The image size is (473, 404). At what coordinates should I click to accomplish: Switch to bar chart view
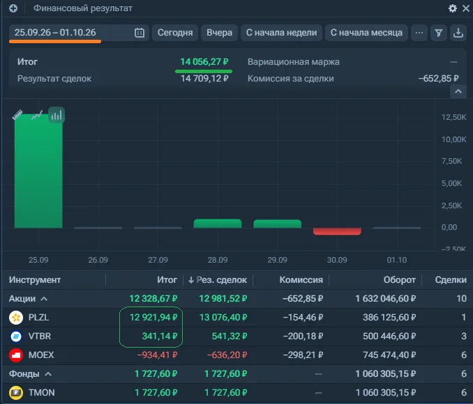click(57, 115)
